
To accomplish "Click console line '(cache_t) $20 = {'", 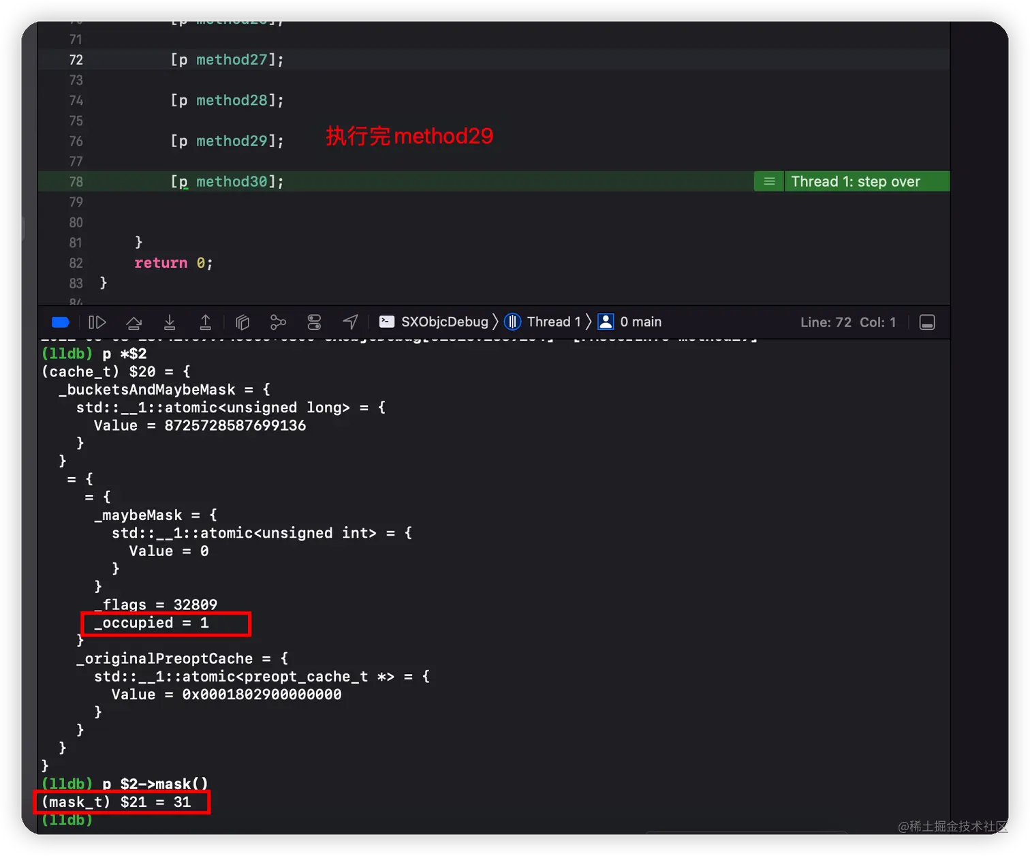I will [x=116, y=371].
